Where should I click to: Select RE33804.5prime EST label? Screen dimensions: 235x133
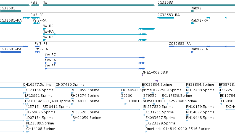200,85
